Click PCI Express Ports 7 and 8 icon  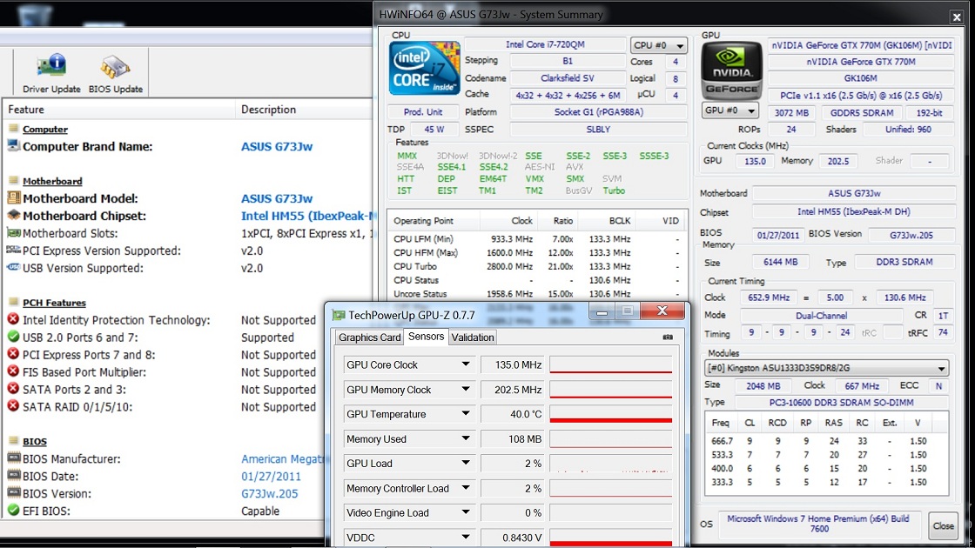[13, 354]
